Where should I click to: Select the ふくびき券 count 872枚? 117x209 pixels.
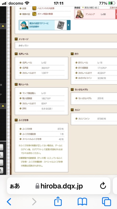61,129
